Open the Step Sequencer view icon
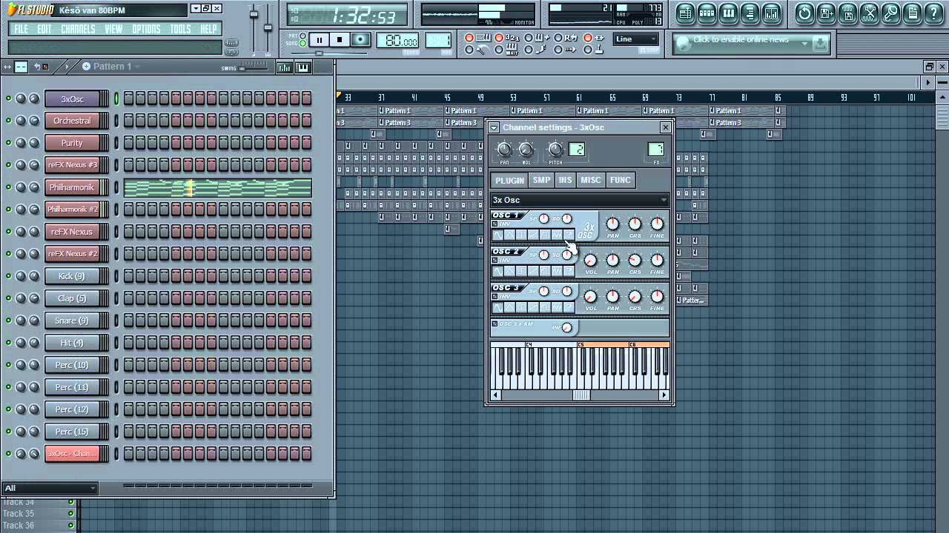This screenshot has width=949, height=533. pos(707,13)
